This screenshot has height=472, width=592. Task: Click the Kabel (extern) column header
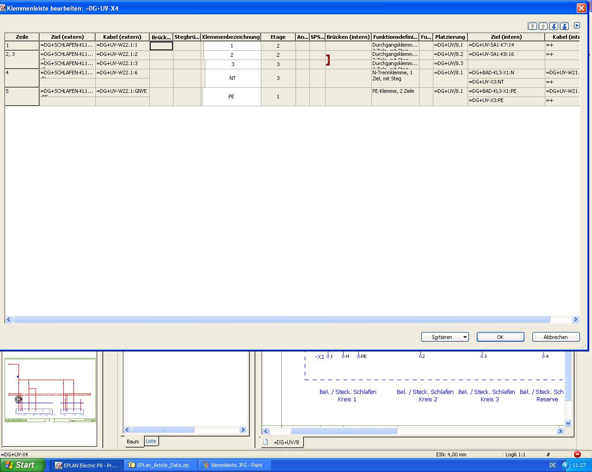(123, 37)
